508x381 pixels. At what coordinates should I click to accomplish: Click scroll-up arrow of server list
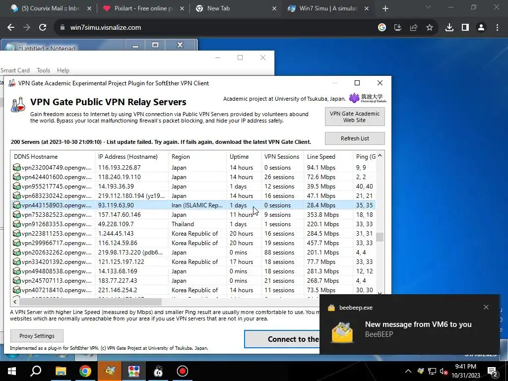click(x=380, y=156)
